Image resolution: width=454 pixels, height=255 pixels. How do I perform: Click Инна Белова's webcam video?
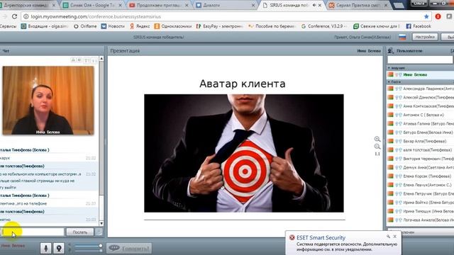click(x=48, y=101)
